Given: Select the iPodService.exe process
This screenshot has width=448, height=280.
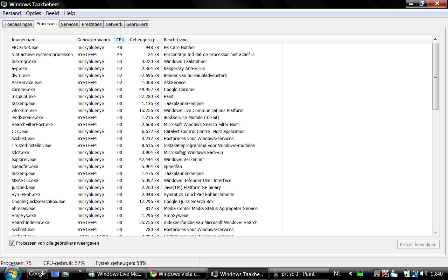Looking at the screenshot, I should click(x=146, y=117).
